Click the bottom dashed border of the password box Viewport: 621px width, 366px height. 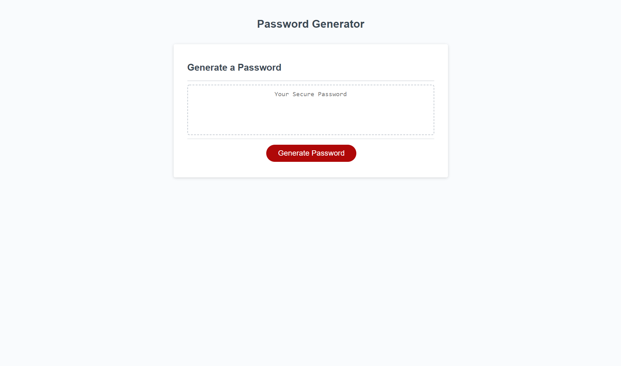click(x=310, y=135)
